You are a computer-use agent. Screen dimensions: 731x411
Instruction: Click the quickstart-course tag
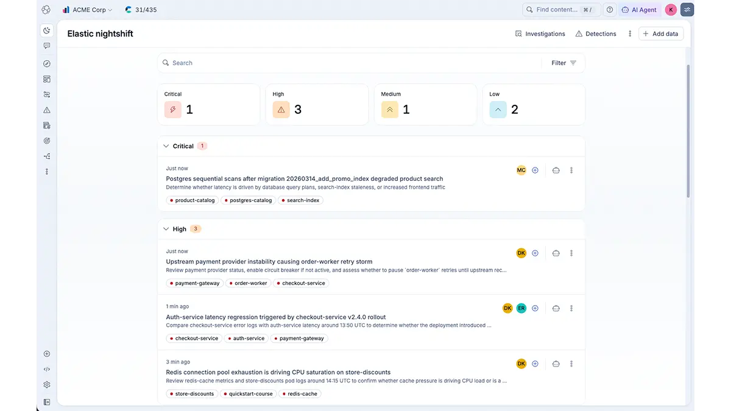coord(248,394)
